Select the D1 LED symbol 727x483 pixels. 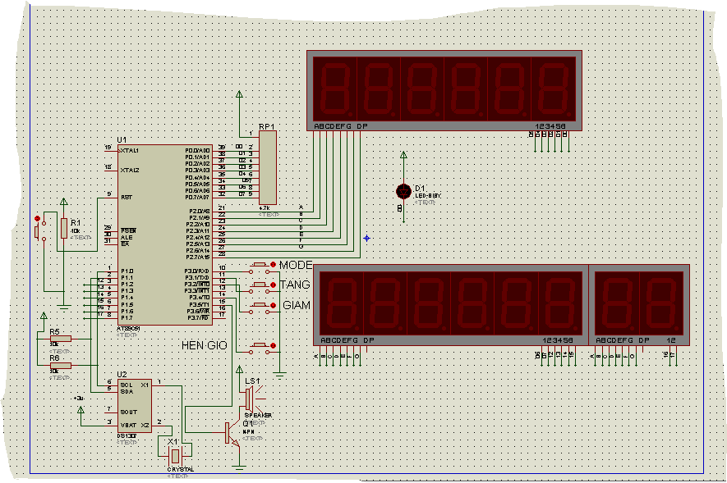pyautogui.click(x=404, y=191)
